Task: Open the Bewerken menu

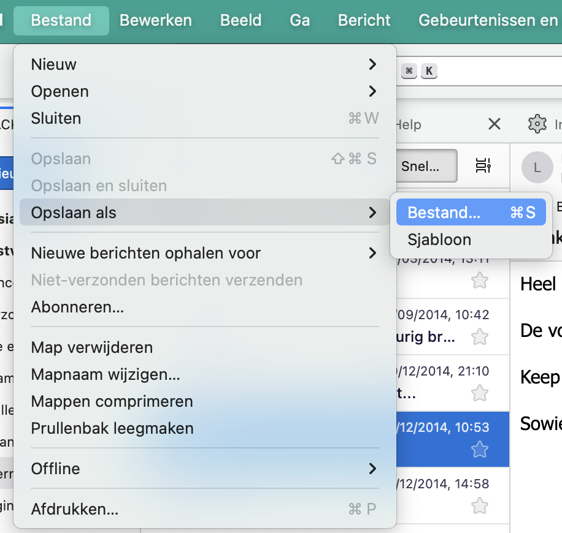Action: [155, 20]
